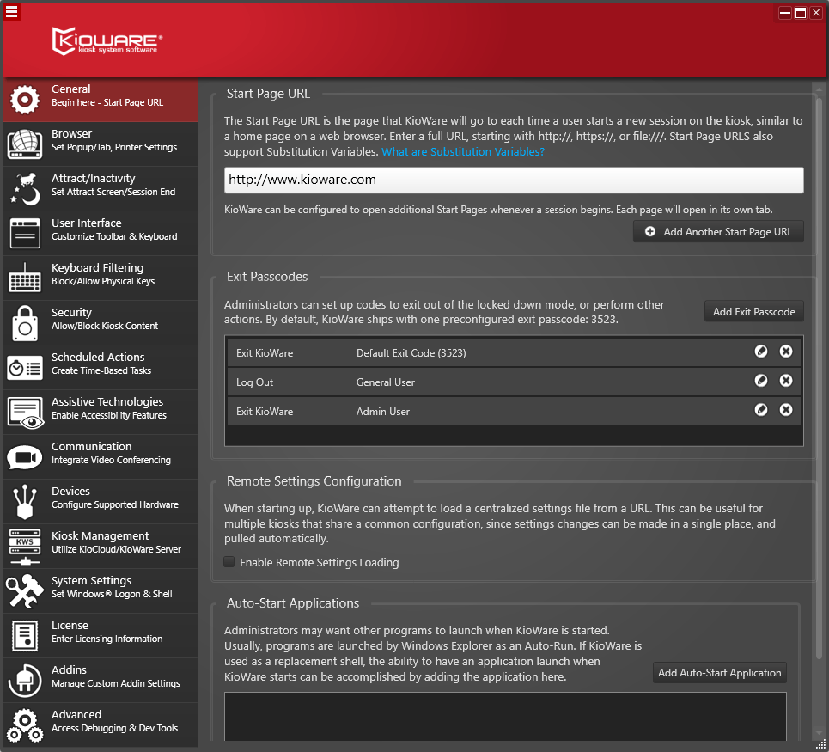
Task: Select the Security section
Action: pos(101,323)
